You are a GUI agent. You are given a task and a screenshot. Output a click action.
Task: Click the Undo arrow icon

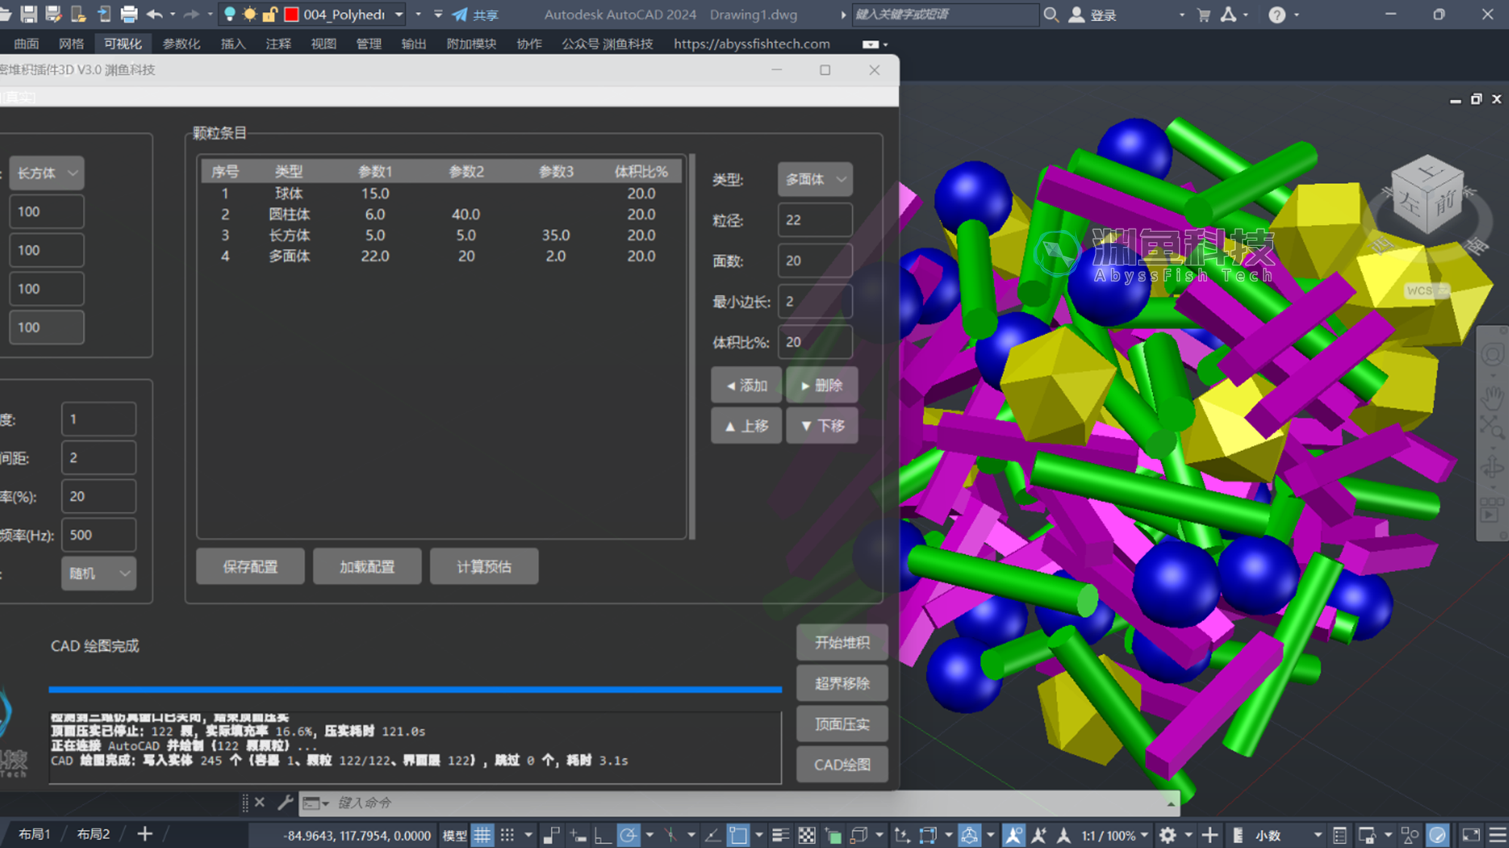[155, 14]
